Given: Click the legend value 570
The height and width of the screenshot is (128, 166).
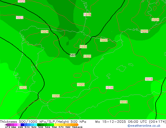Looking at the screenshot, I should coord(61,127).
